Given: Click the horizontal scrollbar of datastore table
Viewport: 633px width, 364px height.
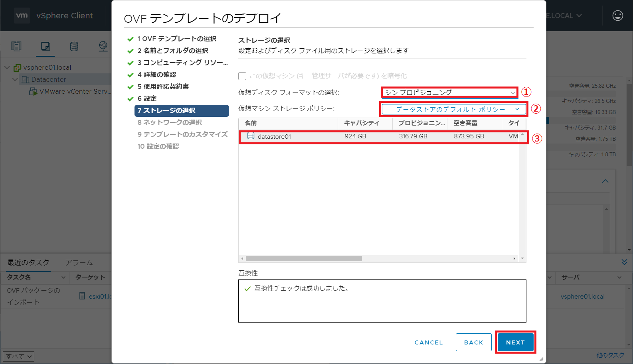Looking at the screenshot, I should 304,258.
